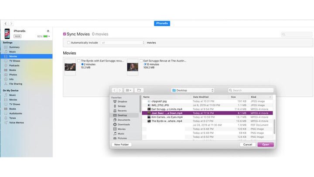The image size is (314, 177).
Task: Select Kim Carnes...vis Eyes.mp4 file
Action: click(x=207, y=117)
